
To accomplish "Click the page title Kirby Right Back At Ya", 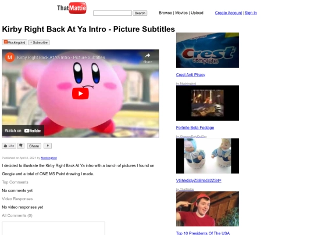I will tap(88, 29).
